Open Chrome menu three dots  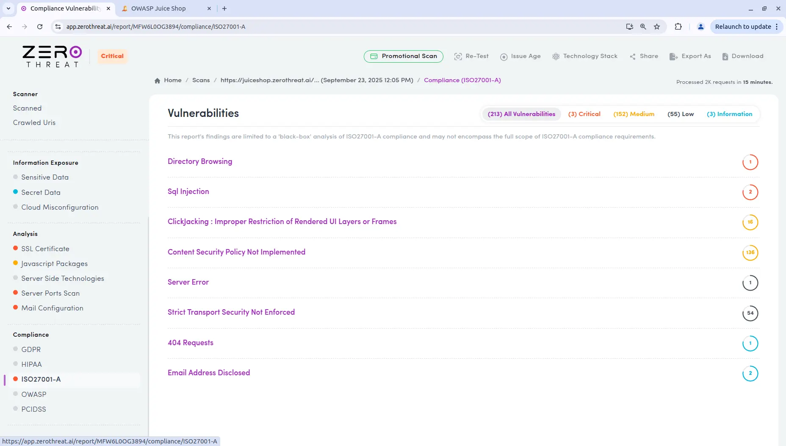point(777,27)
